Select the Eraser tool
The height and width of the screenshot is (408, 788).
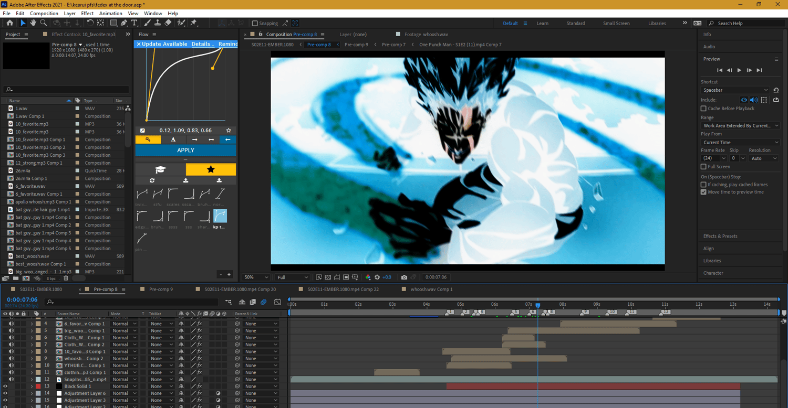(168, 23)
